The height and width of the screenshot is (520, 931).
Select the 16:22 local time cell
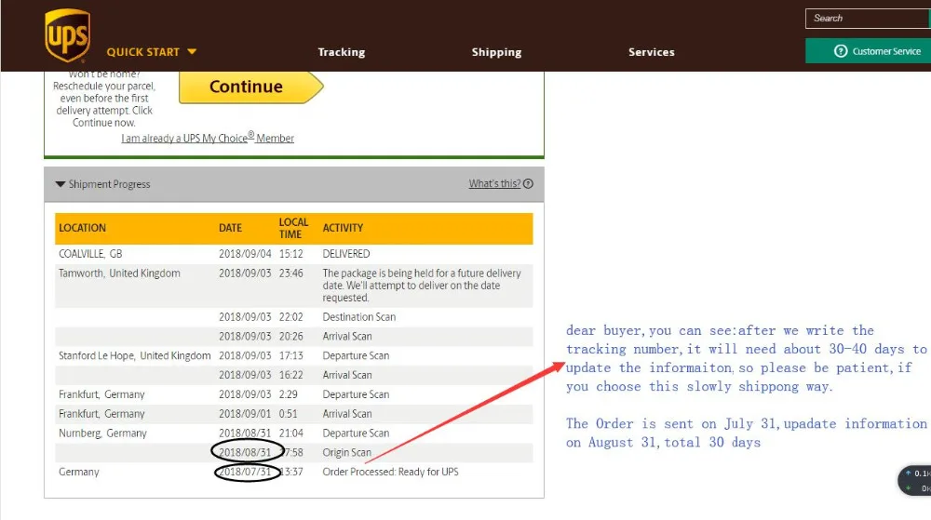point(290,375)
